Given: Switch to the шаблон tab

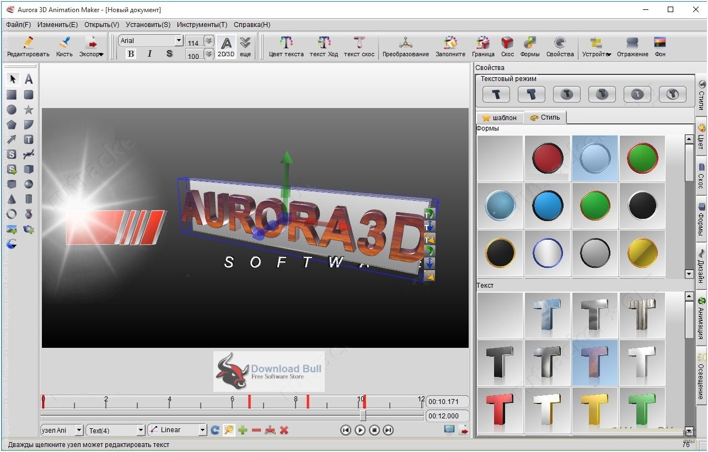Looking at the screenshot, I should click(499, 117).
